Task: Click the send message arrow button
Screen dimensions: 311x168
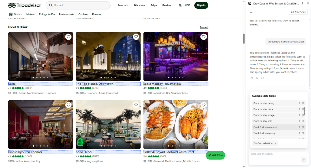Action: (x=304, y=160)
